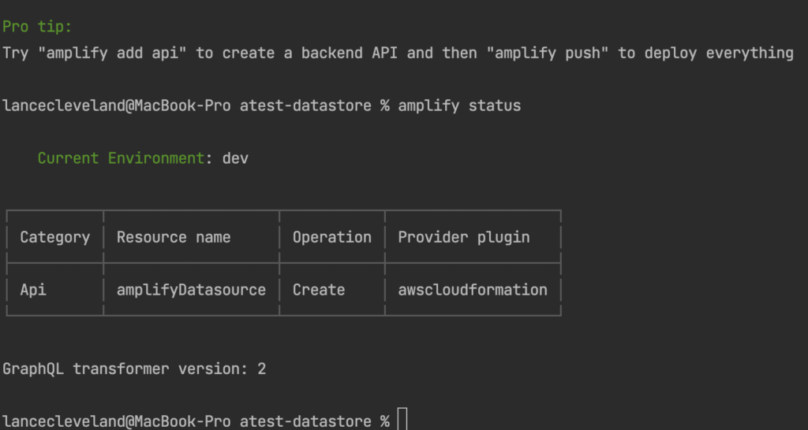Image resolution: width=808 pixels, height=430 pixels.
Task: Click the "Provider plugin" column header
Action: [464, 237]
